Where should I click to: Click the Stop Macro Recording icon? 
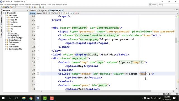78,13
